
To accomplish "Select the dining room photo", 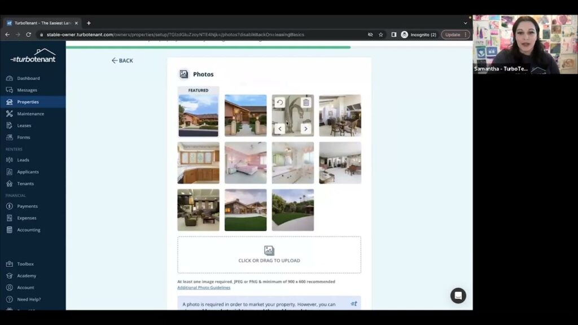I will click(x=340, y=115).
